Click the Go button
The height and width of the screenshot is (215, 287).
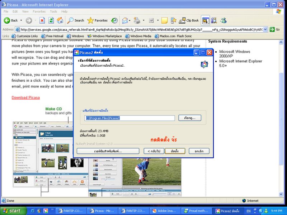tap(275, 29)
